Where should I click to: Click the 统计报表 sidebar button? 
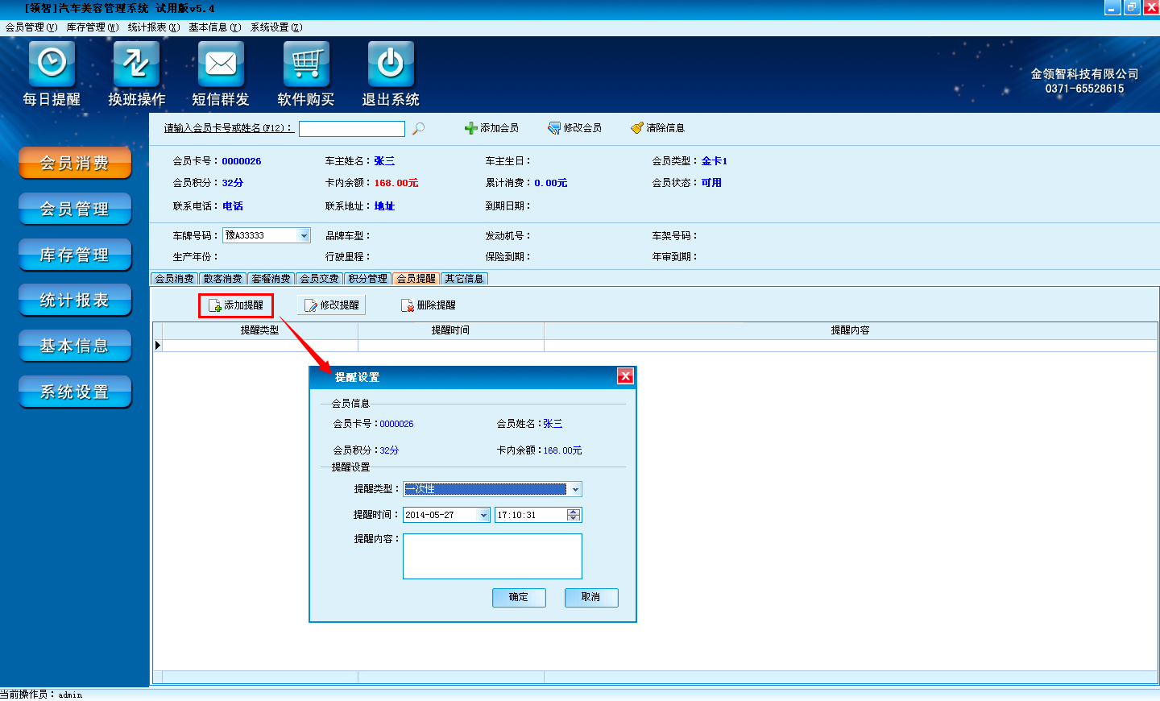75,301
